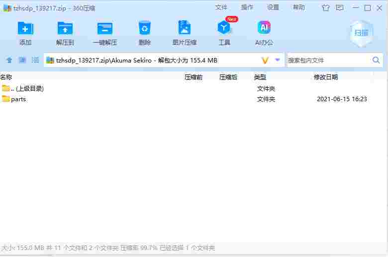The width and height of the screenshot is (388, 257).
Task: Click the 扫描 (Scan) hexagon button
Action: [361, 33]
